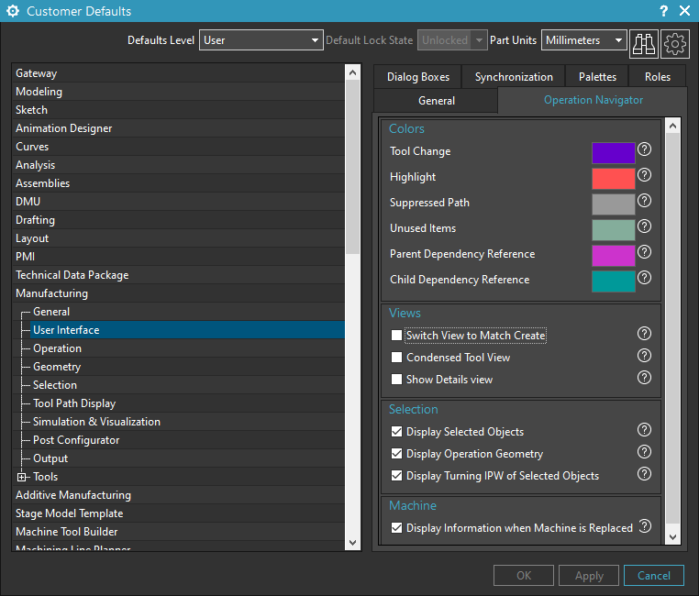Select Operation under Manufacturing

tap(187, 348)
